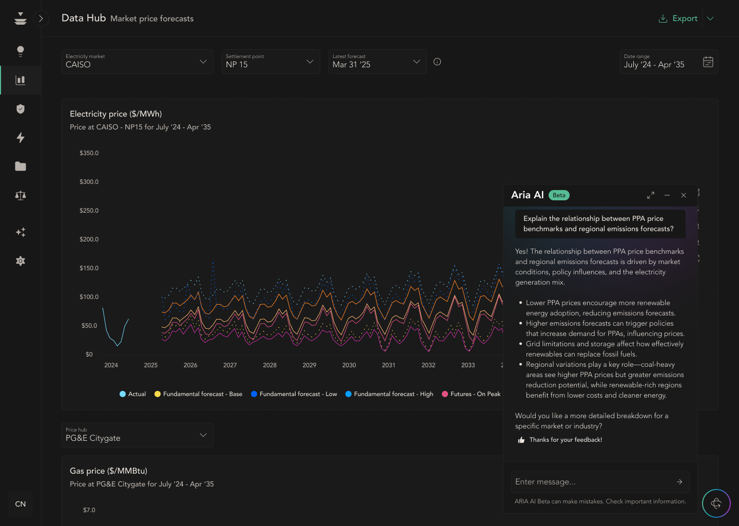Toggle the Actual series in chart legend

point(132,394)
